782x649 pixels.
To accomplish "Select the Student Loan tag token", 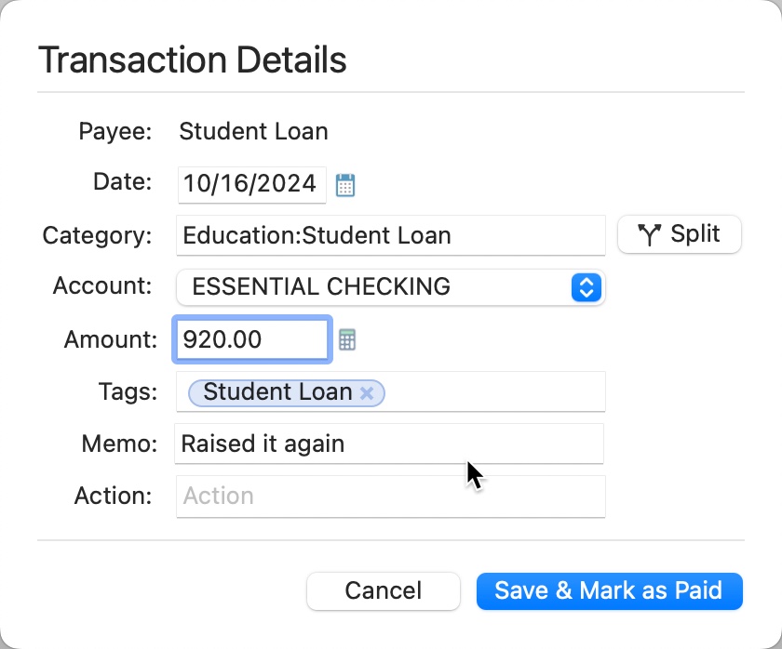I will click(276, 393).
